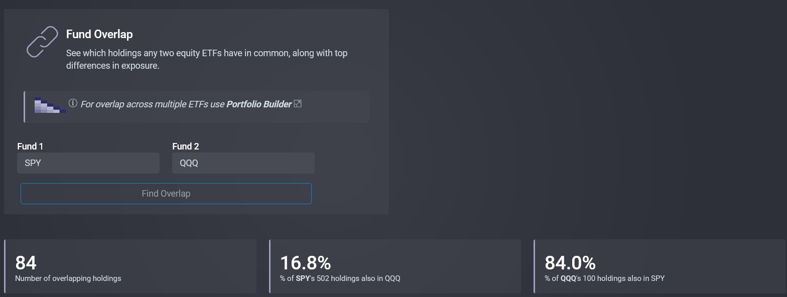The image size is (787, 297).
Task: Click bold QQQ in the 100 holdings caption
Action: 569,278
